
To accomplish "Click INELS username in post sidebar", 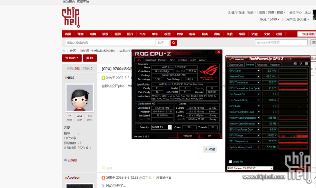I will 70,78.
